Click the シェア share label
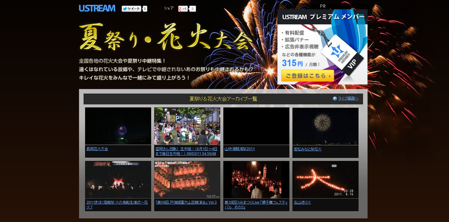The height and width of the screenshot is (222, 449). 169,8
